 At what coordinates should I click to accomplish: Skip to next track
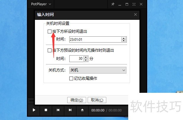70,110
